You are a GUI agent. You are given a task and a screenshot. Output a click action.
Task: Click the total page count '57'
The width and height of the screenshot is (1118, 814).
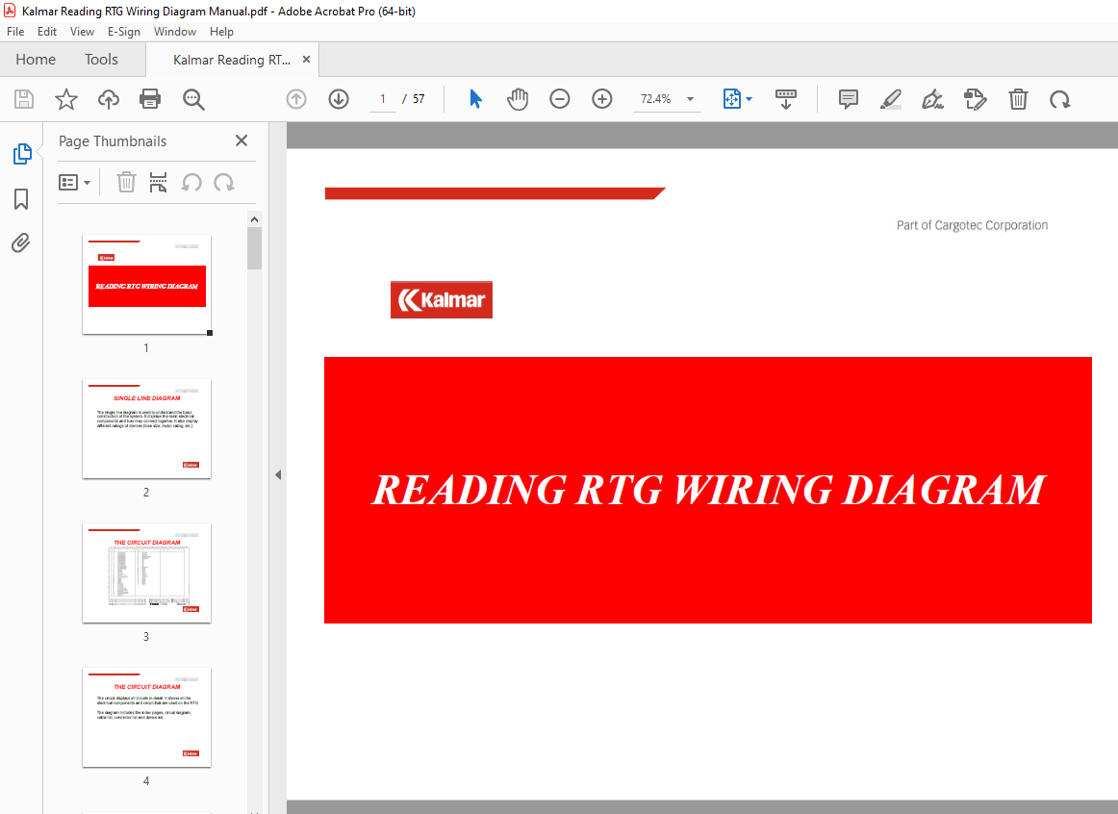(x=419, y=99)
